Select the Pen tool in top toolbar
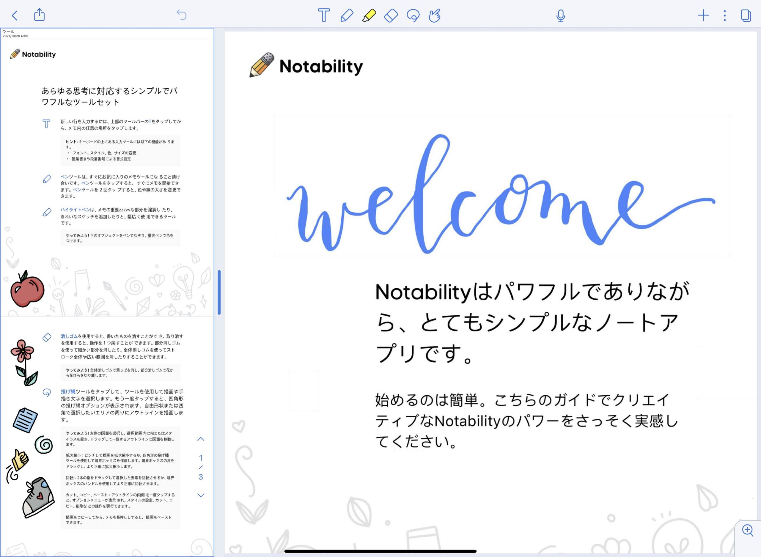 (347, 15)
